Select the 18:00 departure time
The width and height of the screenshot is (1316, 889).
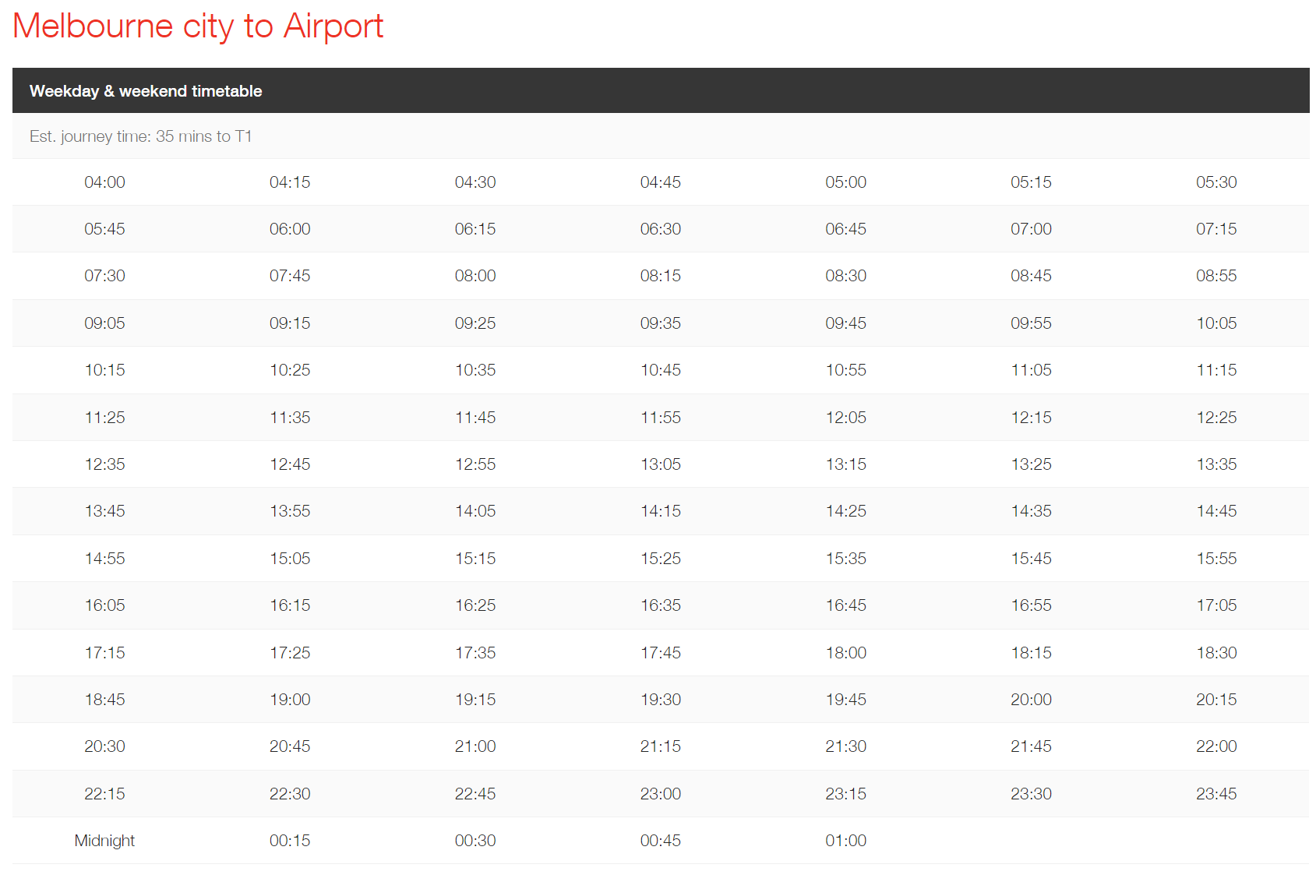click(845, 653)
